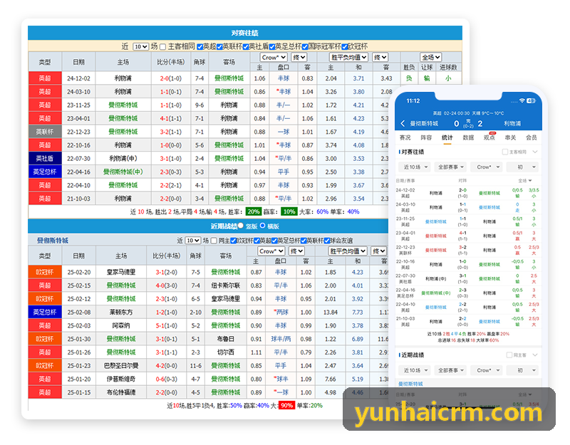Open the 近 10 场 dropdown in 对赛往绩 header
This screenshot has width=570, height=445.
[140, 46]
